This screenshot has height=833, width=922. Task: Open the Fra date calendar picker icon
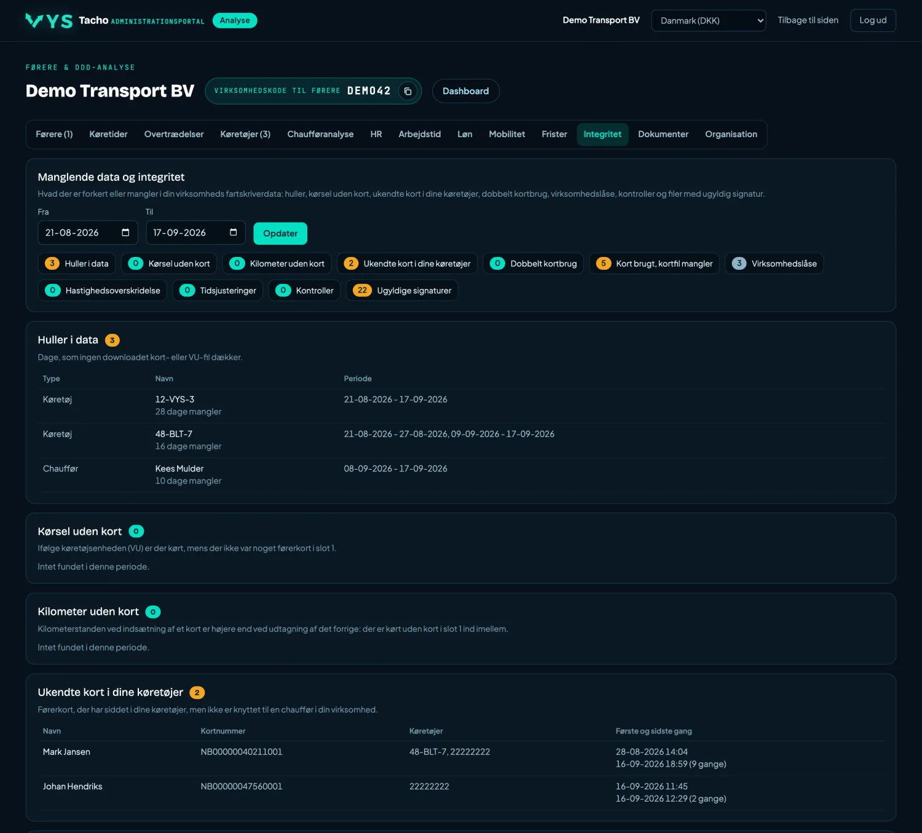[125, 232]
